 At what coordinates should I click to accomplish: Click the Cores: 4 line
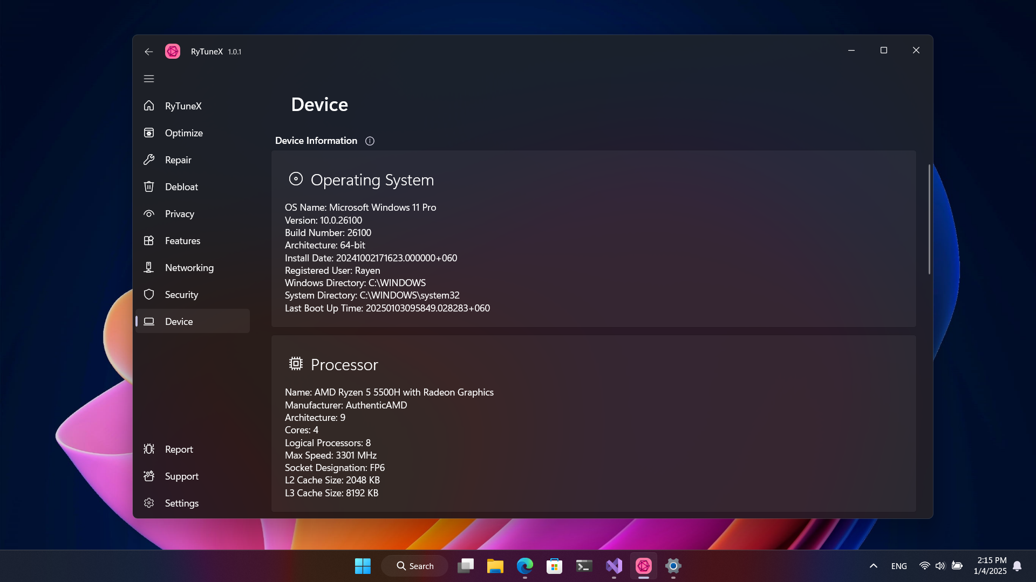coord(302,430)
